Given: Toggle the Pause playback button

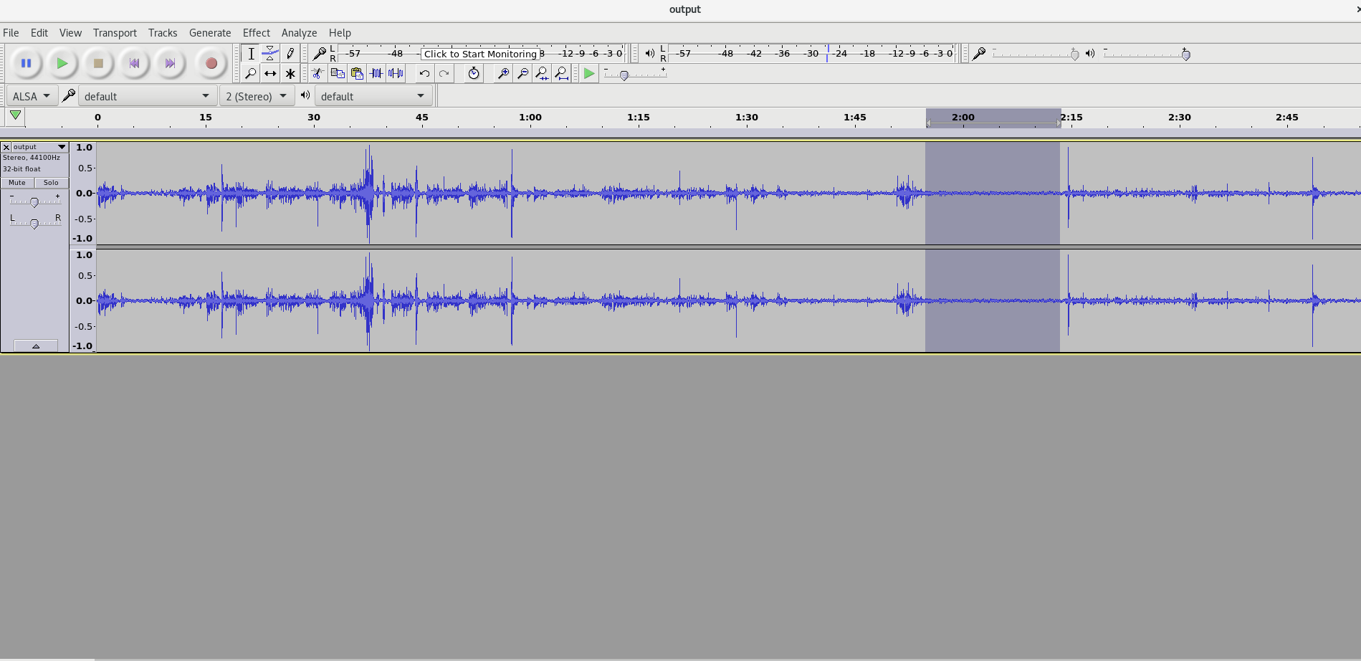Looking at the screenshot, I should click(27, 63).
